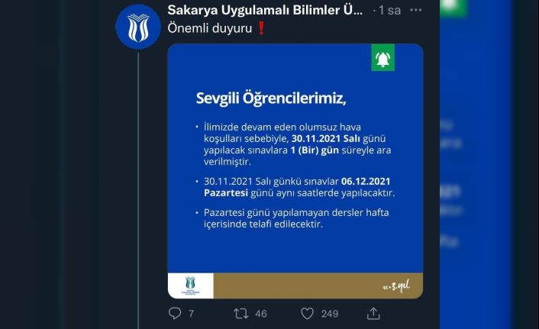Open Sakarya Uygulamalı Bilimler Ü... account name
Screen dimensions: 539x329
(265, 11)
